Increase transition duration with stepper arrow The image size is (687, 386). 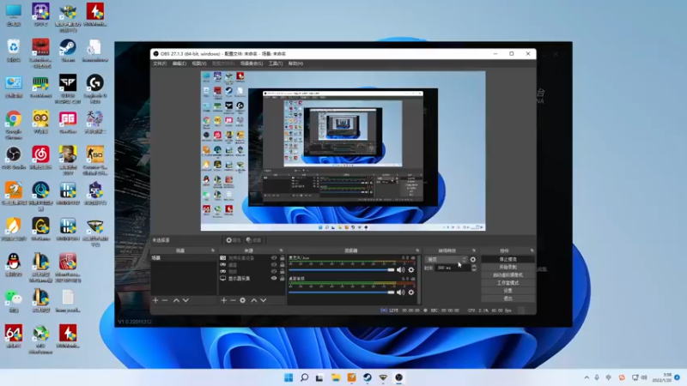click(x=473, y=266)
